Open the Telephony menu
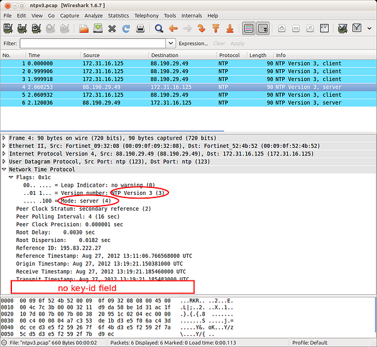The height and width of the screenshot is (347, 377). coord(146,16)
